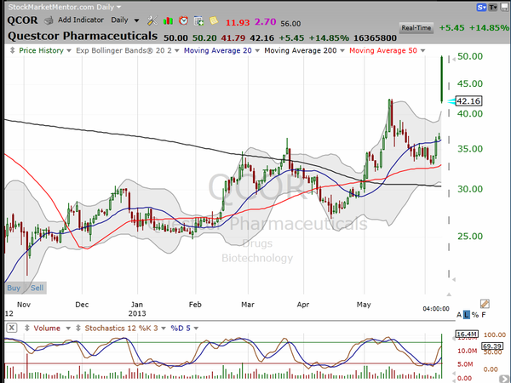Click the blue S share icon
511x383 pixels.
[x=481, y=7]
